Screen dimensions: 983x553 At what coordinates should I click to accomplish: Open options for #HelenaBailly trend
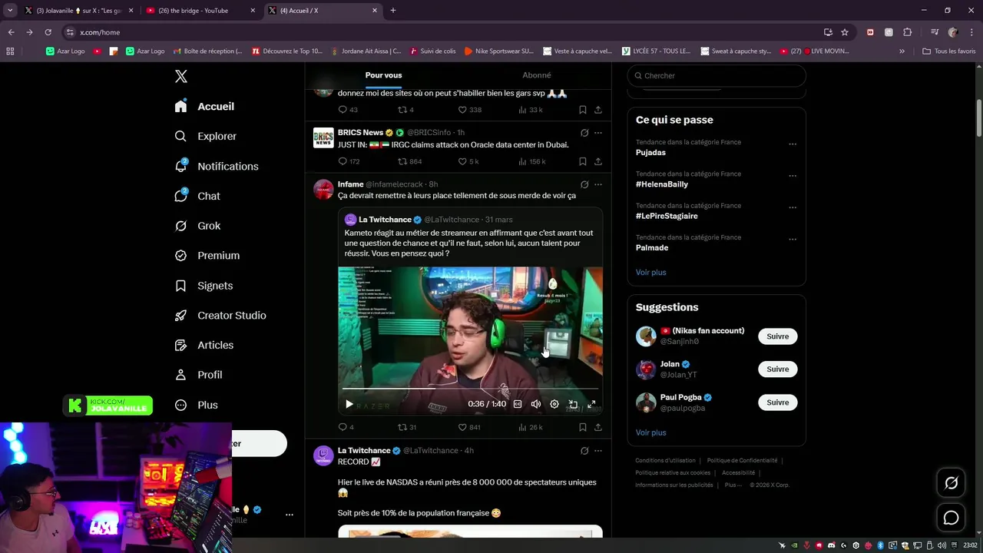(793, 176)
